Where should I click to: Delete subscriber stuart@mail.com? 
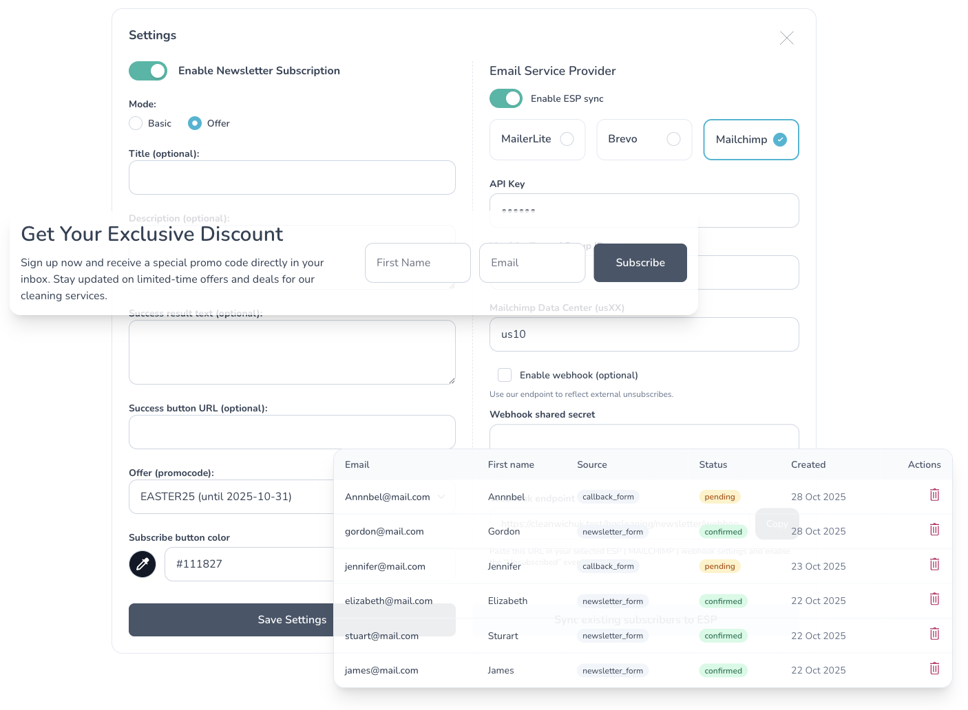tap(934, 634)
